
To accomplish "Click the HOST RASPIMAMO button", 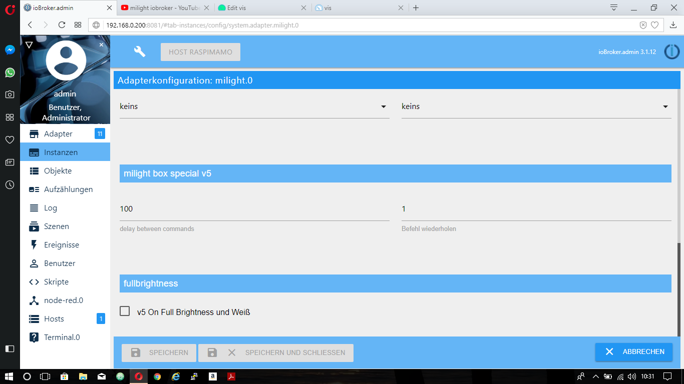I will [200, 52].
